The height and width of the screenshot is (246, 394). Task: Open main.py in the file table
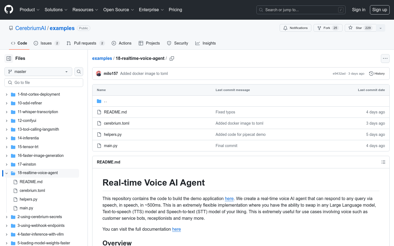(x=111, y=146)
